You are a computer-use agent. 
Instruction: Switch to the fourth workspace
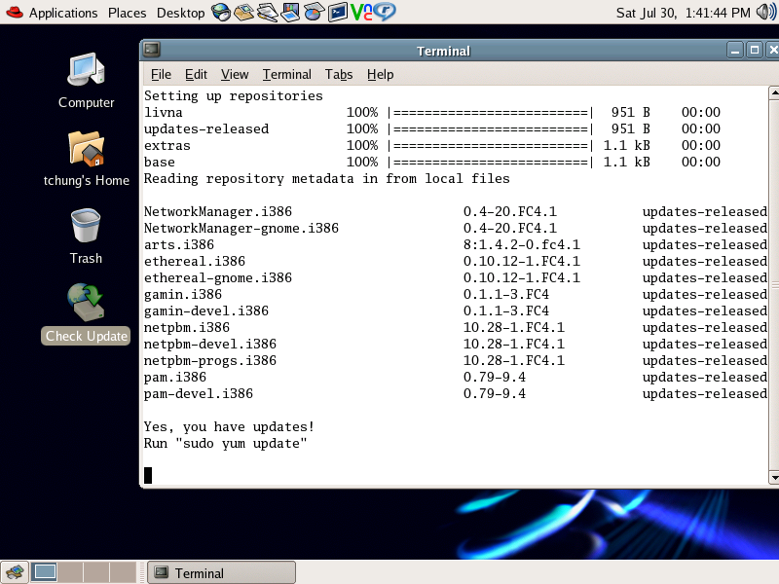tap(123, 572)
